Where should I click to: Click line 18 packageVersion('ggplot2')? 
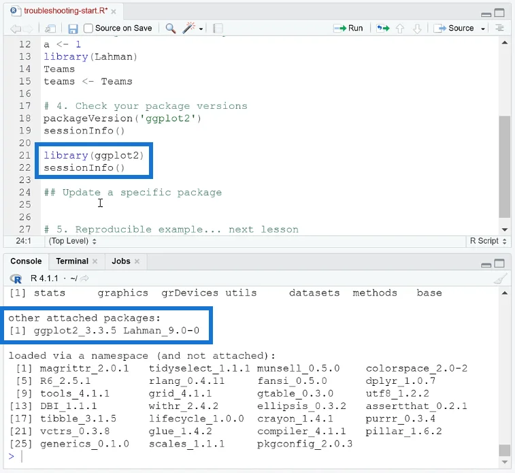pos(122,118)
